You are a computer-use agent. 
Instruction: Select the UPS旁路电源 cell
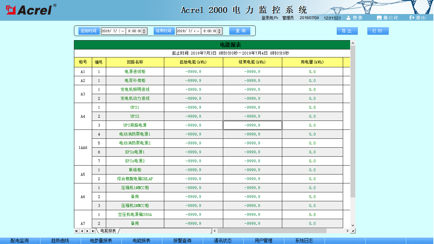[135, 125]
